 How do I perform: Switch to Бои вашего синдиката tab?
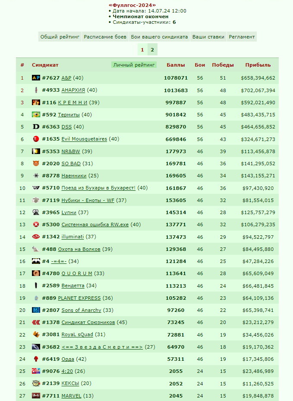(159, 37)
